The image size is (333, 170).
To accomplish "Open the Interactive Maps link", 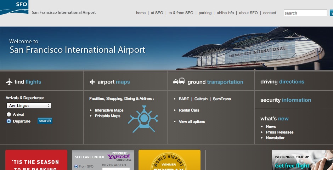I will 109,110.
